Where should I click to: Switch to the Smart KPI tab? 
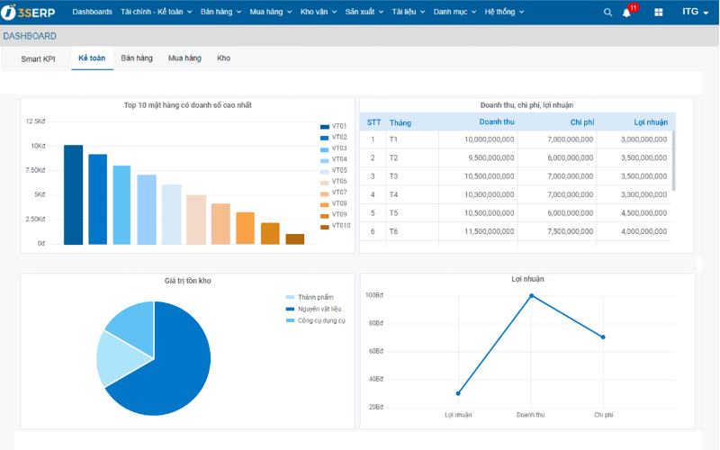tap(38, 58)
